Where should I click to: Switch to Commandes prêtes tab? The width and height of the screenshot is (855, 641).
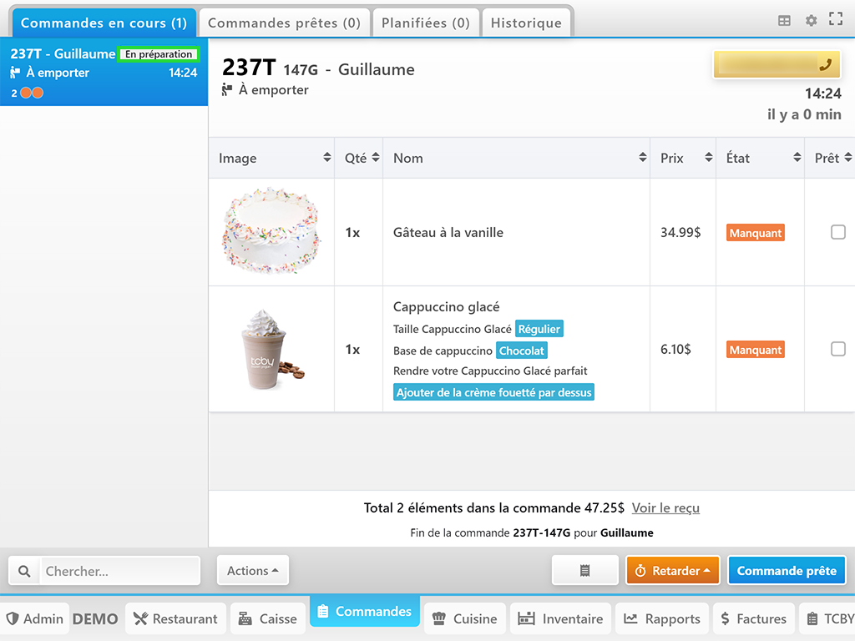284,23
